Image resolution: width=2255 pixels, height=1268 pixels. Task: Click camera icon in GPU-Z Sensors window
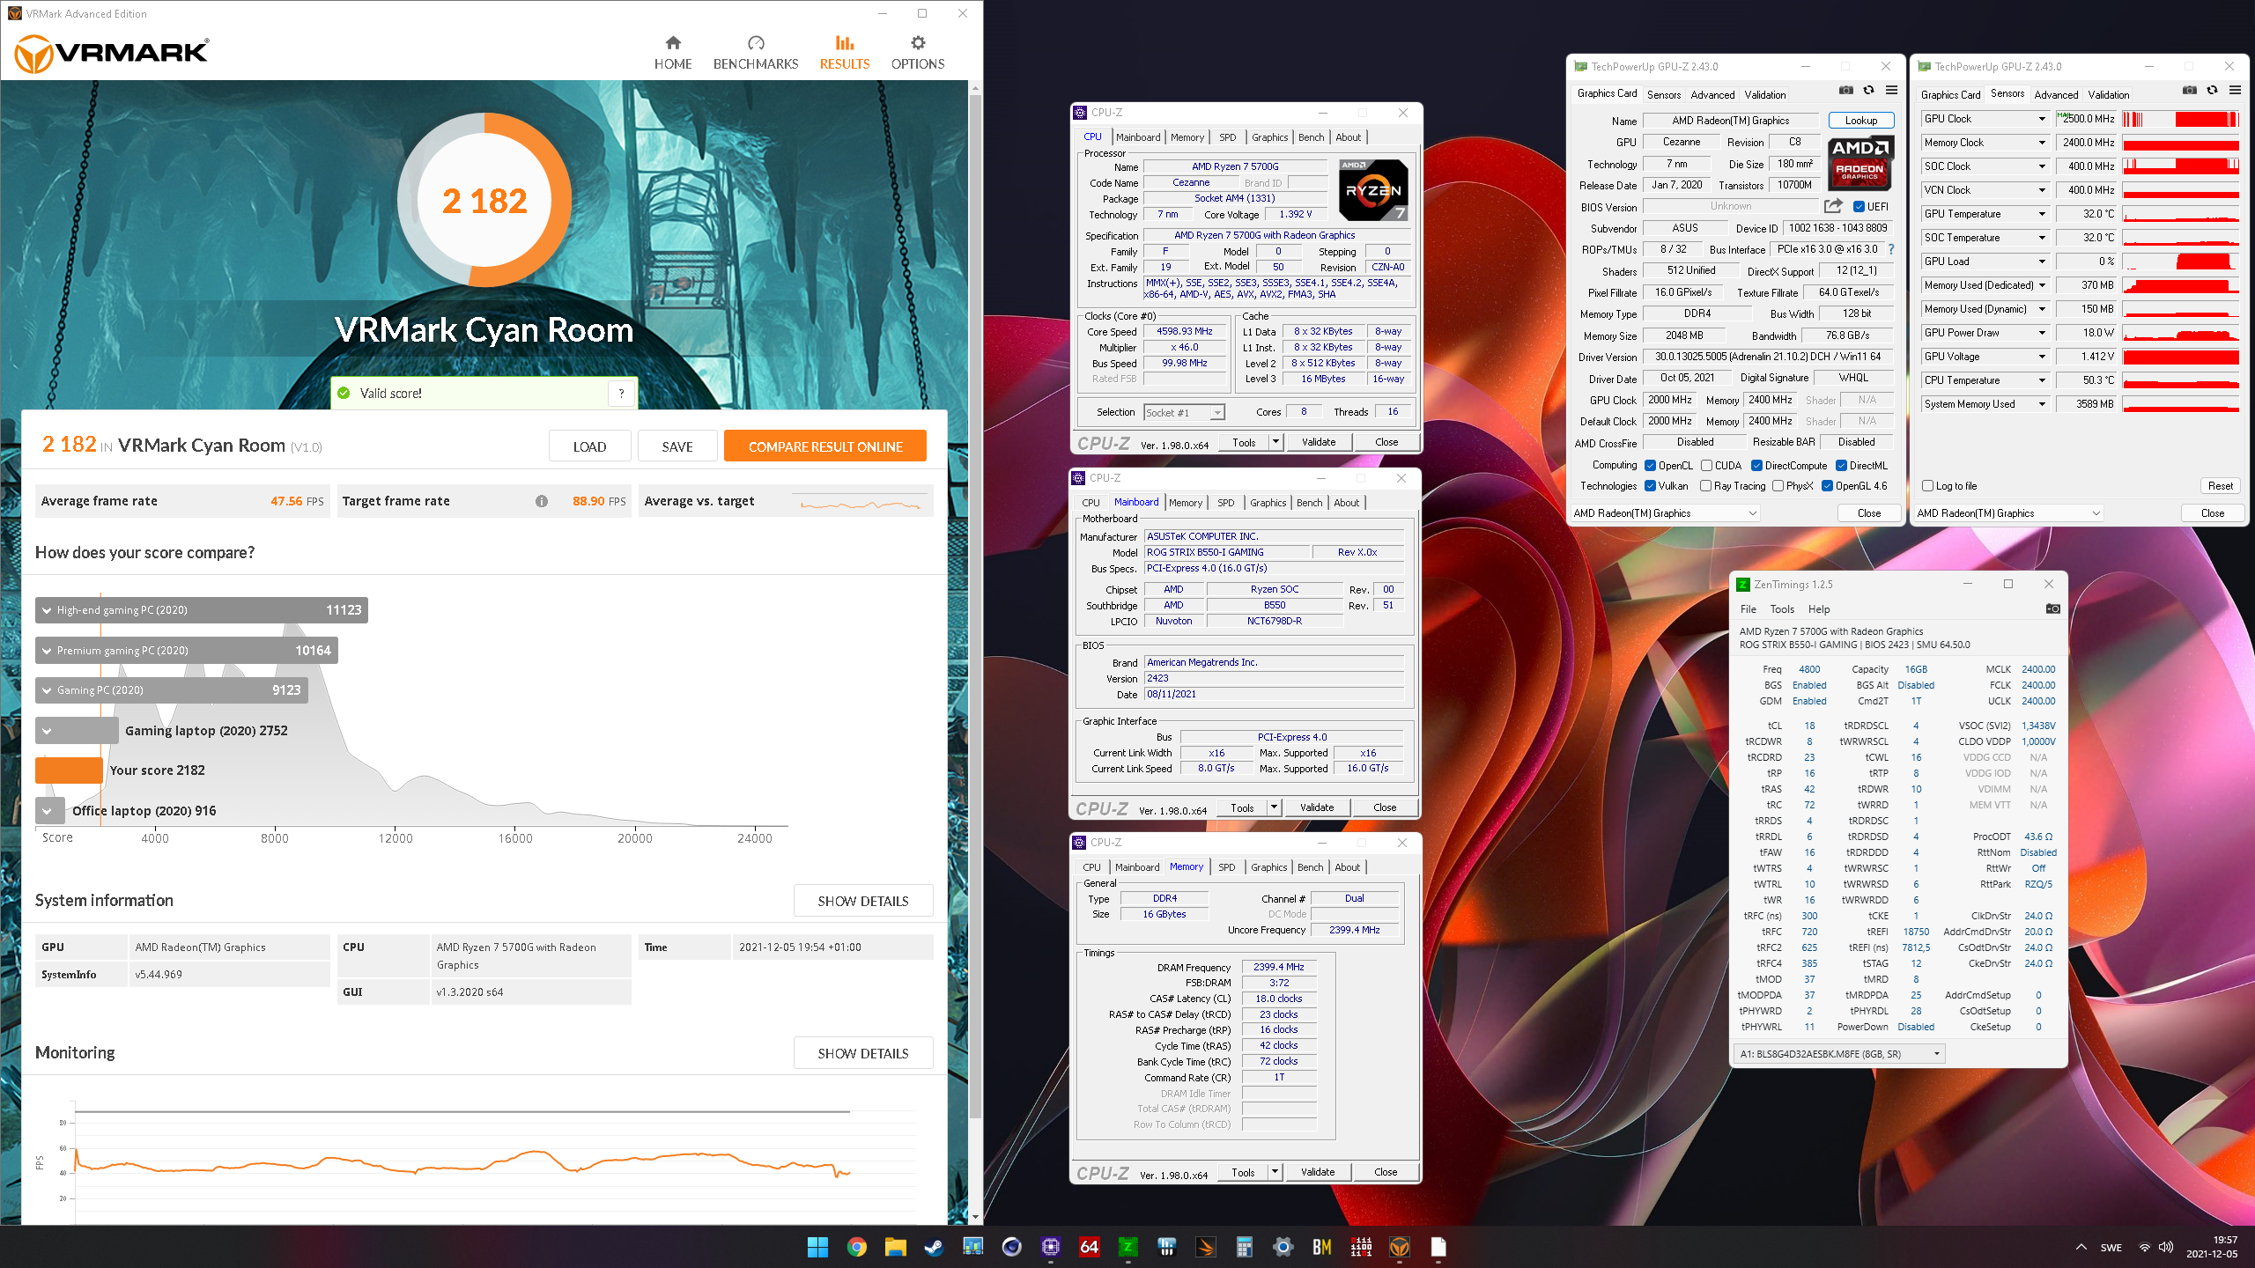(x=2190, y=90)
